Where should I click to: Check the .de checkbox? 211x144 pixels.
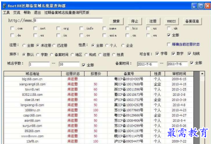coord(12,35)
